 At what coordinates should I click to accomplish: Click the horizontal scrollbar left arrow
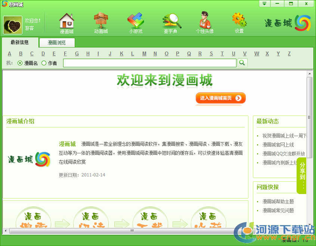coord(6,230)
